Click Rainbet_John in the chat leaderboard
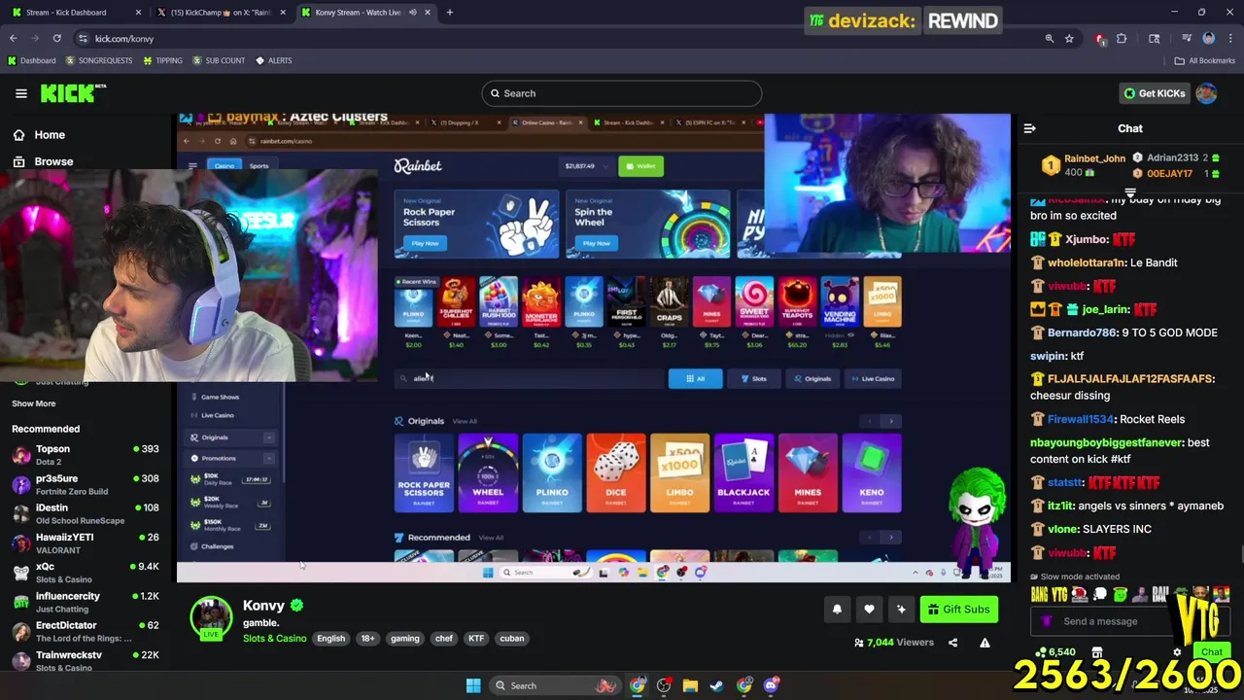1244x700 pixels. [x=1094, y=158]
